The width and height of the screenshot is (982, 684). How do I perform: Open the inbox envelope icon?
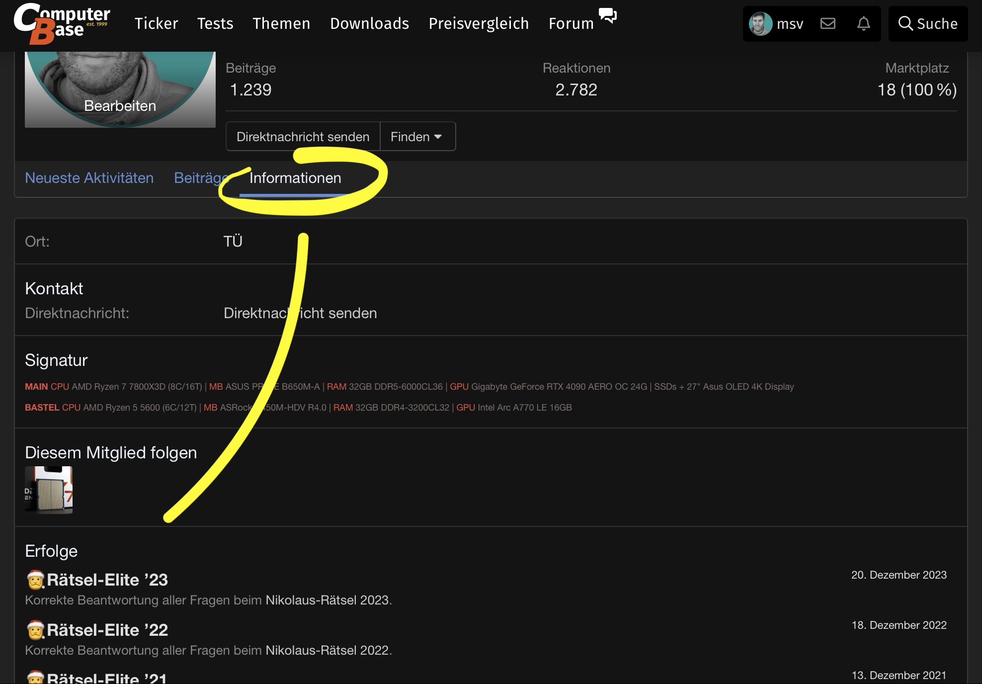pos(827,23)
